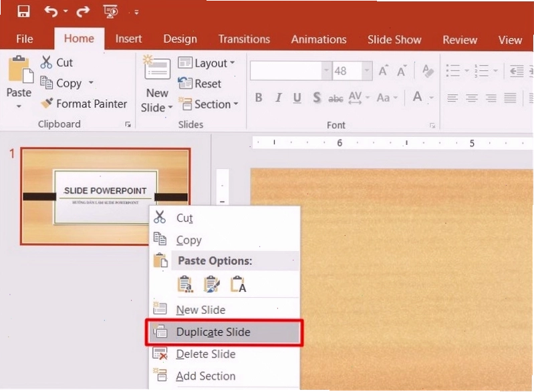
Task: Align text left
Action: [x=452, y=98]
